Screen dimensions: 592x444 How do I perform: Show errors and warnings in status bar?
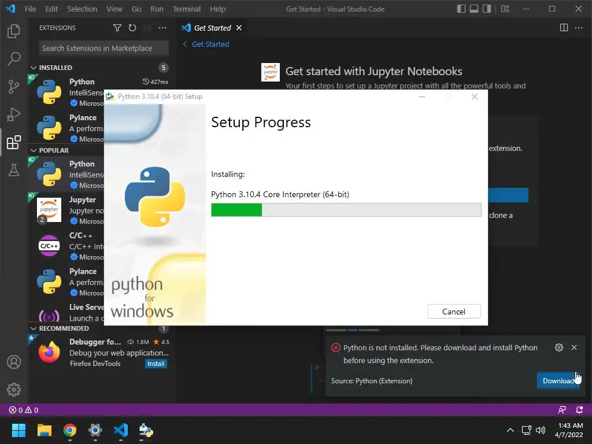[x=23, y=410]
